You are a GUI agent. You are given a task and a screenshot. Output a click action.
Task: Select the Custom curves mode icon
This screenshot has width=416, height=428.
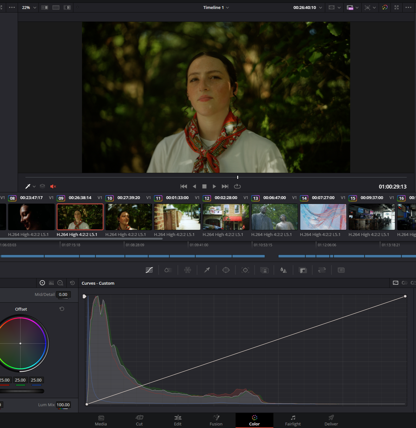tap(396, 283)
